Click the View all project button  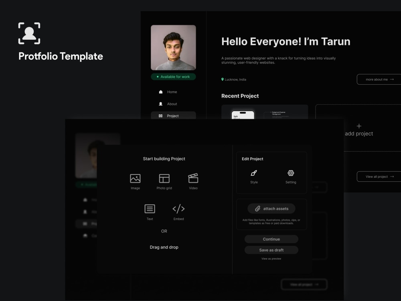(x=379, y=177)
